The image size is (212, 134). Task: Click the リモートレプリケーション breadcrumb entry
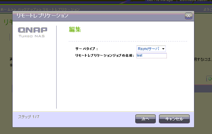61,10
